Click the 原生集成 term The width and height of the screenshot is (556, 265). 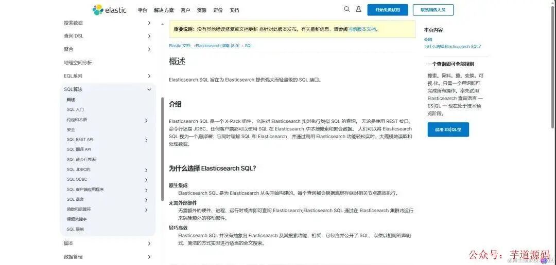coord(178,185)
